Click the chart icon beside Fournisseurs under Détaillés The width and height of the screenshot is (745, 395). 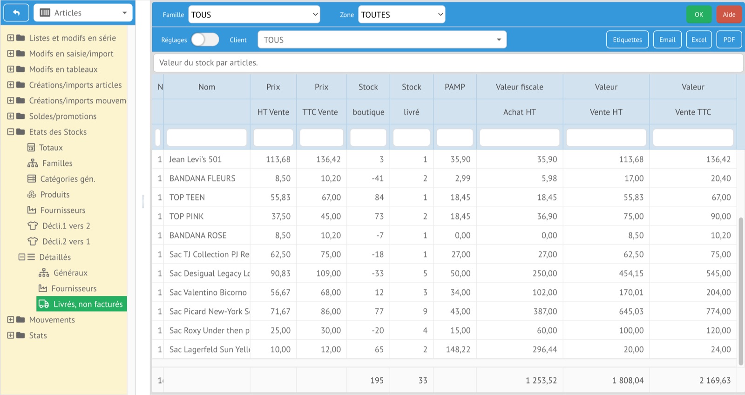(43, 288)
